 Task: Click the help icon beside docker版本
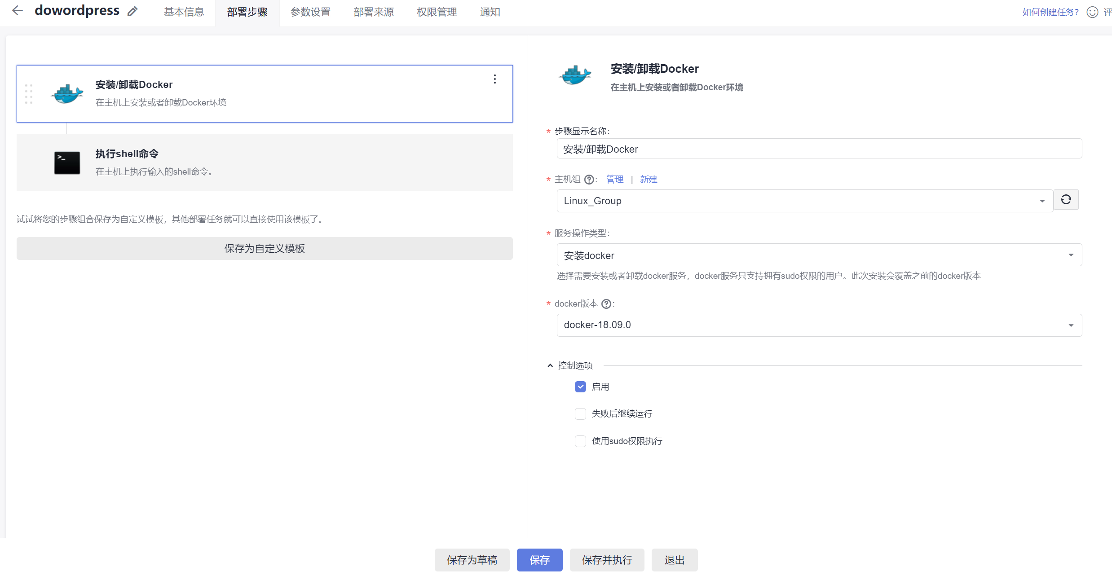tap(606, 304)
